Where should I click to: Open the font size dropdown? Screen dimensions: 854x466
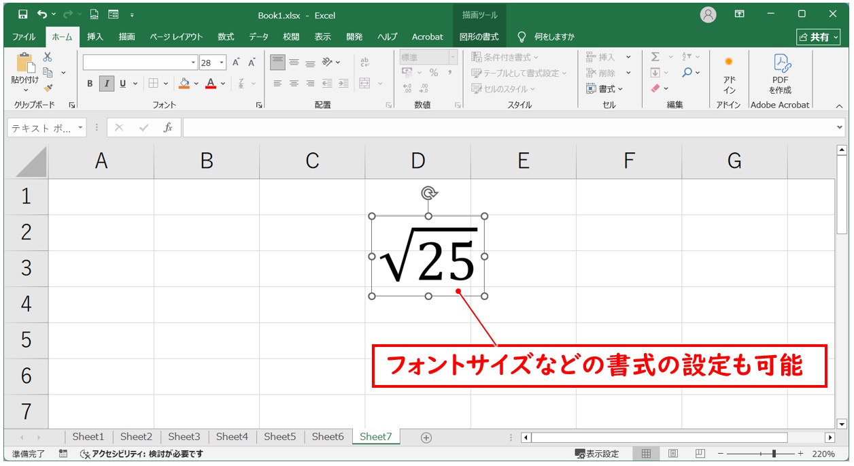point(221,63)
